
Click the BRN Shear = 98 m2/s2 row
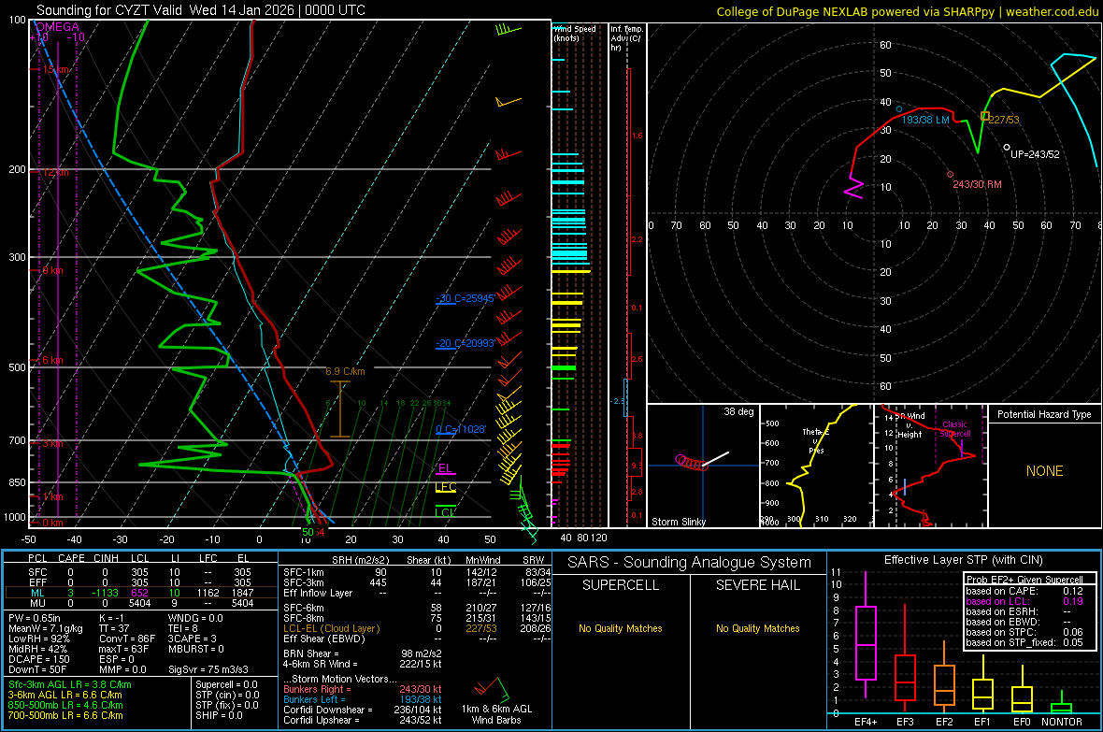pos(363,653)
